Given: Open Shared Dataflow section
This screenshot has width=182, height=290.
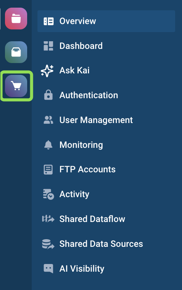Looking at the screenshot, I should pyautogui.click(x=92, y=219).
